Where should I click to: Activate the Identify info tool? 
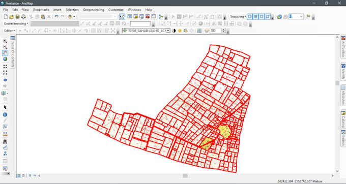pyautogui.click(x=5, y=114)
